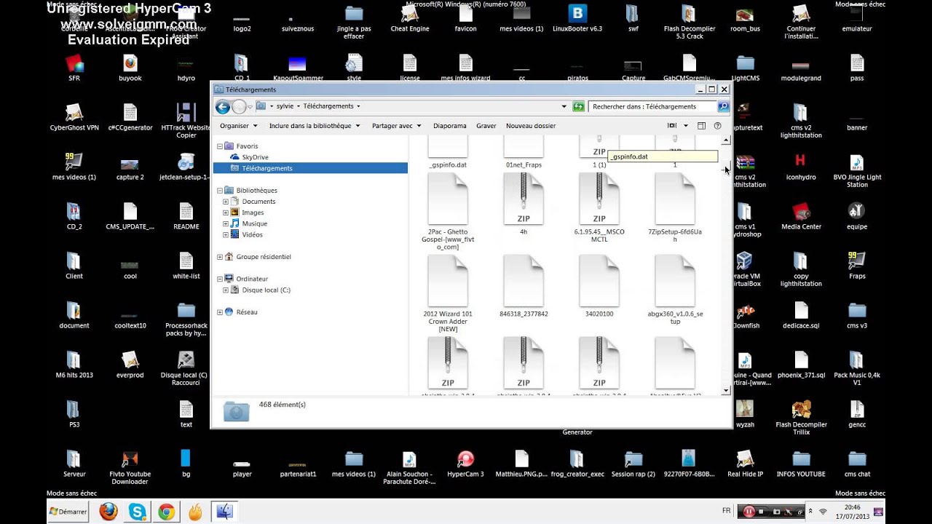932x524 pixels.
Task: Select the HyperCam 3 desktop shortcut
Action: click(465, 459)
